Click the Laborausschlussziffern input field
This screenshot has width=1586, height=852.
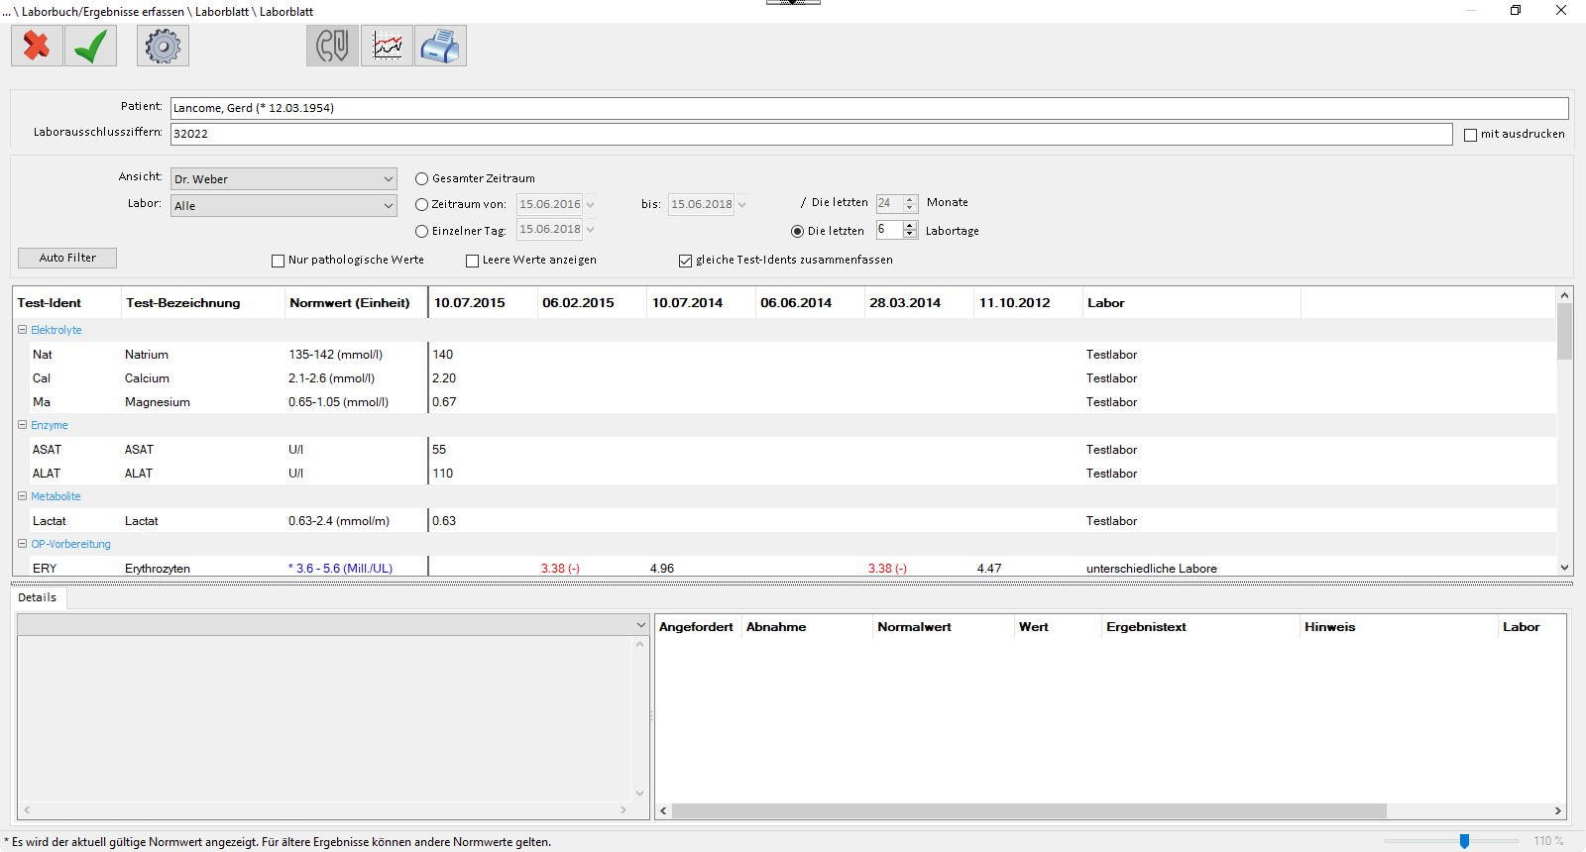[812, 134]
